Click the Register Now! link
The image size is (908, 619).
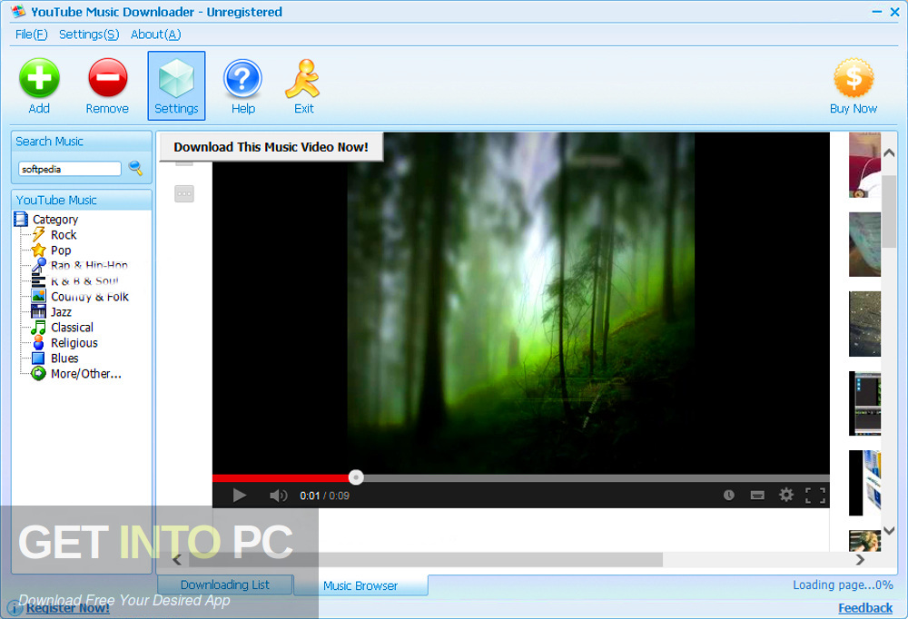(x=68, y=608)
